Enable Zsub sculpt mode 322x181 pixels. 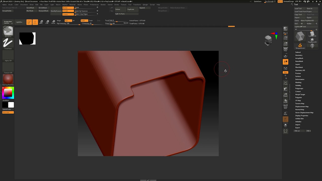(x=91, y=21)
